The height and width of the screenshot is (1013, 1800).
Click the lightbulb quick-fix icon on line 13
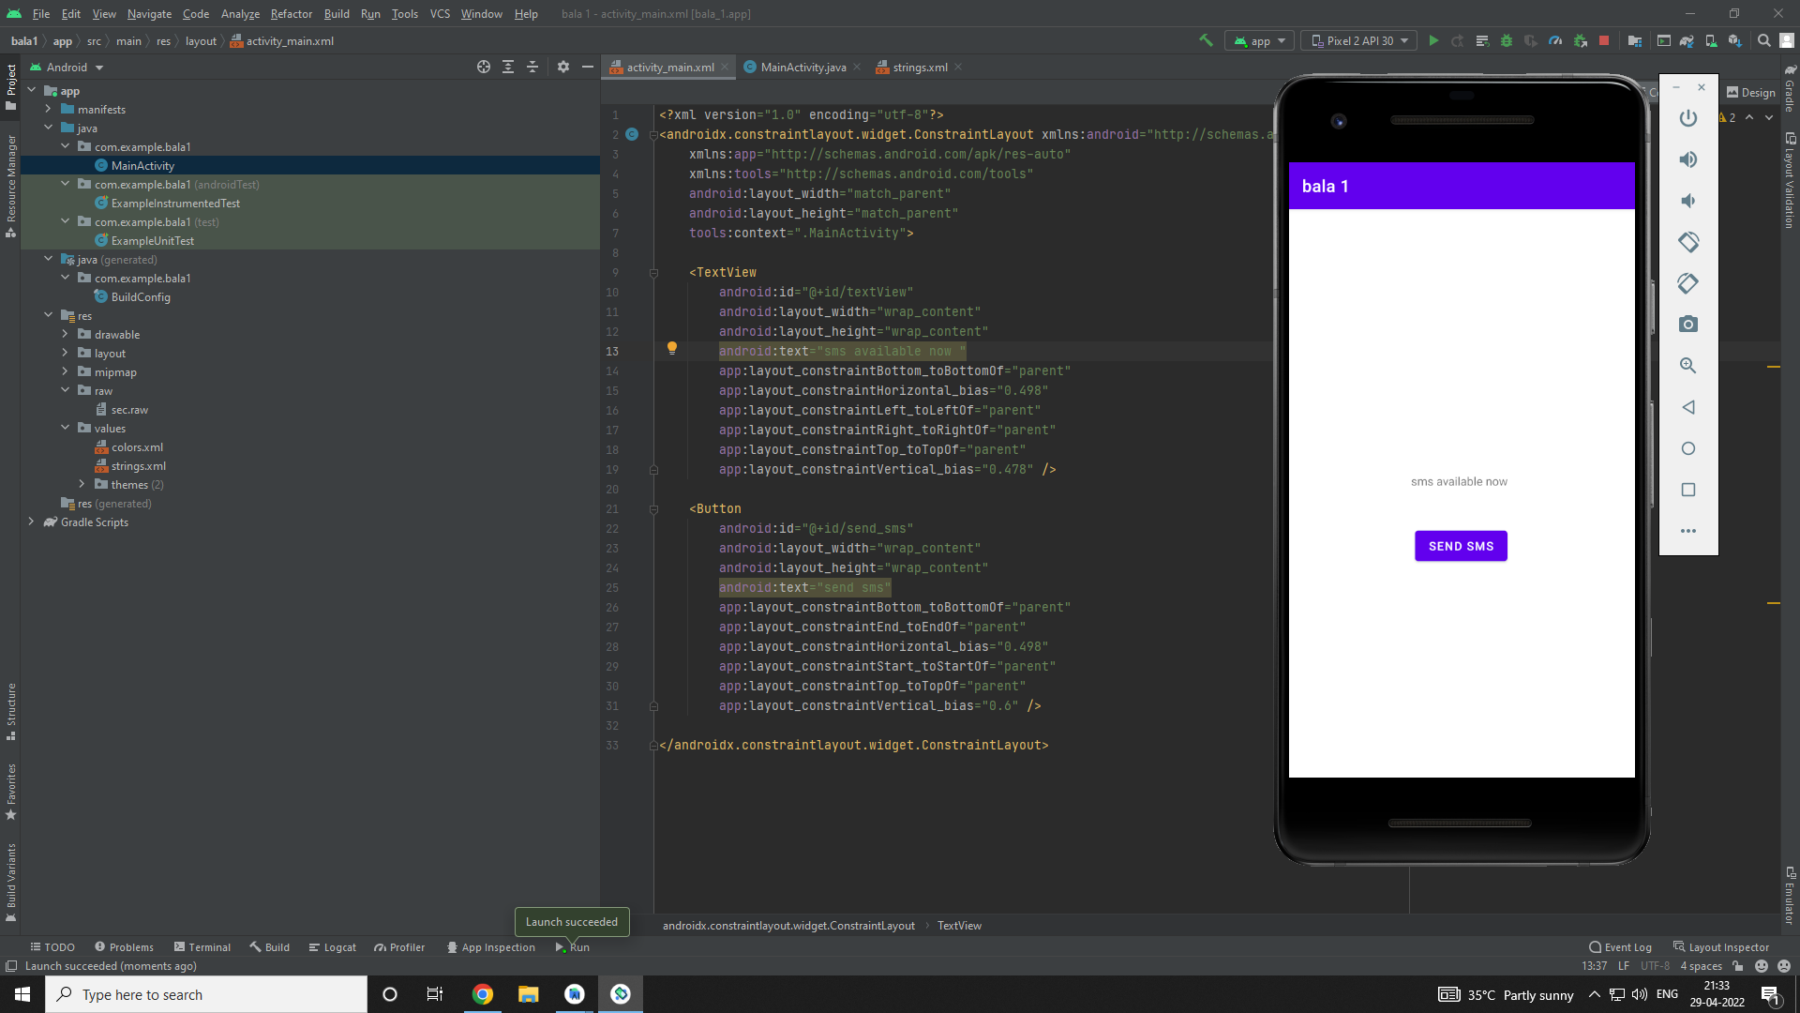[672, 349]
